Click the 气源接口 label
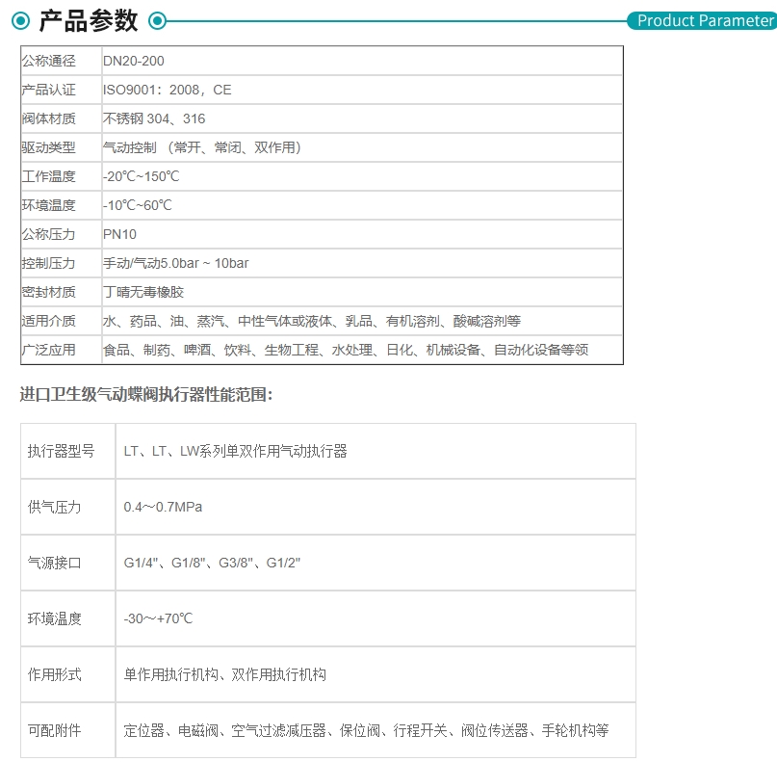The image size is (777, 762). [54, 563]
